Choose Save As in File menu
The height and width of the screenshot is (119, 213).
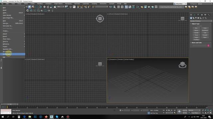coord(13,23)
